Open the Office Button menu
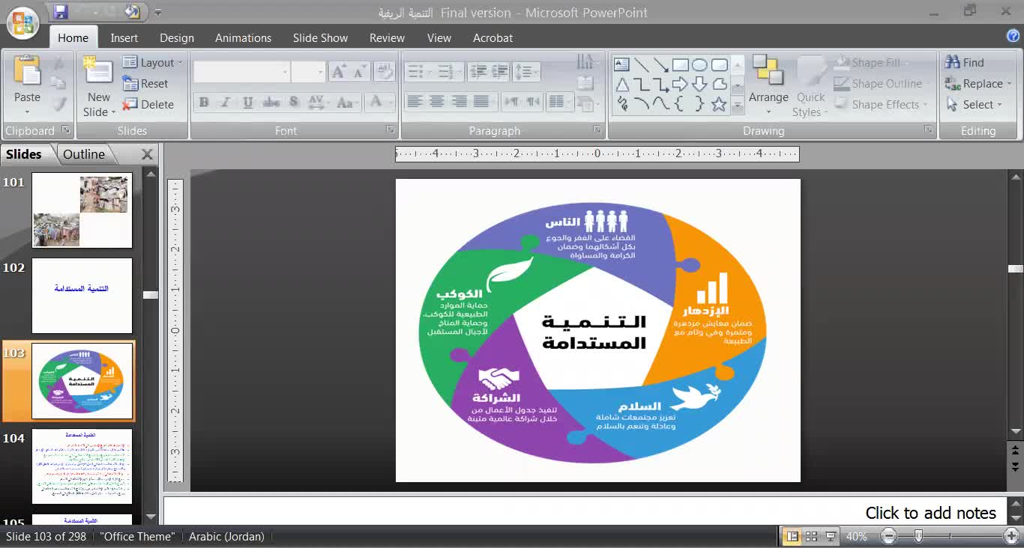This screenshot has width=1024, height=548. pos(23,23)
